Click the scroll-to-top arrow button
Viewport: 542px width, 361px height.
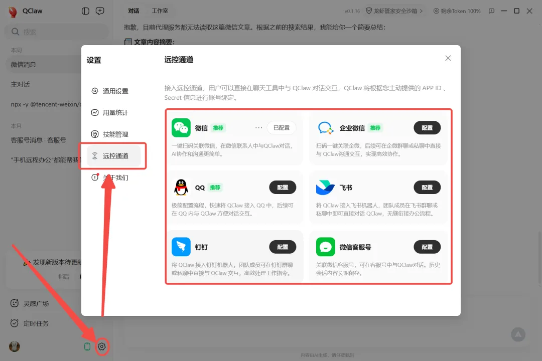click(518, 334)
